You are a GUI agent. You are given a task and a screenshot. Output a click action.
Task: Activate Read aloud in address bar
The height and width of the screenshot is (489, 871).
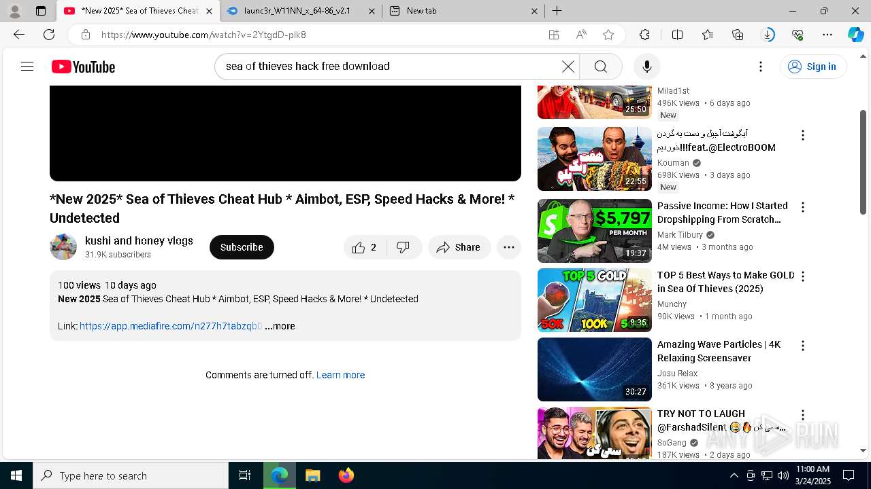pyautogui.click(x=581, y=35)
